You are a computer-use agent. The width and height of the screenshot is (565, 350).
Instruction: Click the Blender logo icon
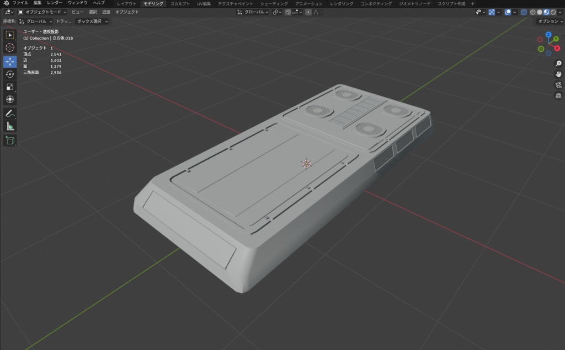point(6,3)
